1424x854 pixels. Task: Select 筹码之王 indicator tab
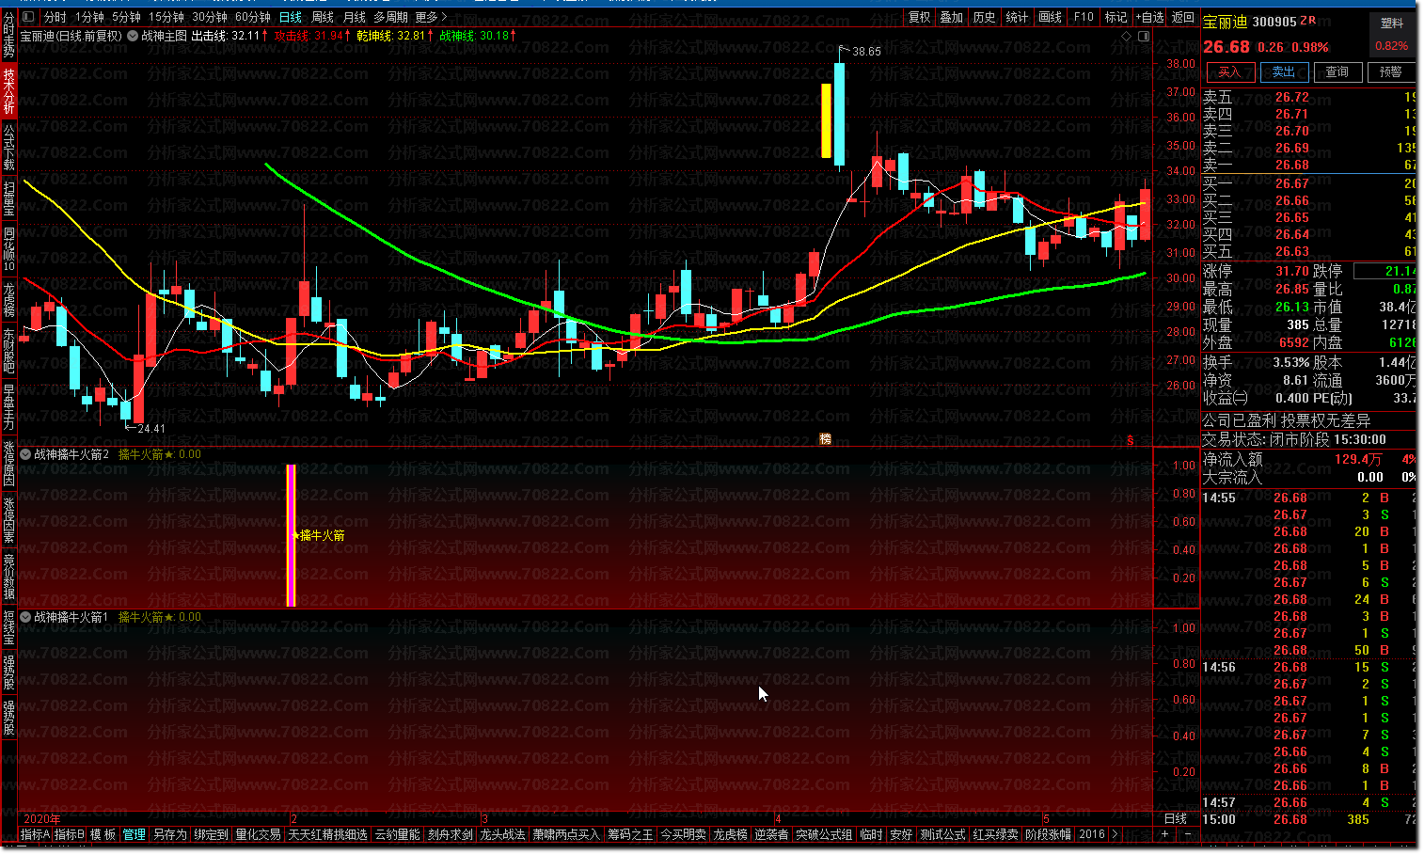click(629, 834)
